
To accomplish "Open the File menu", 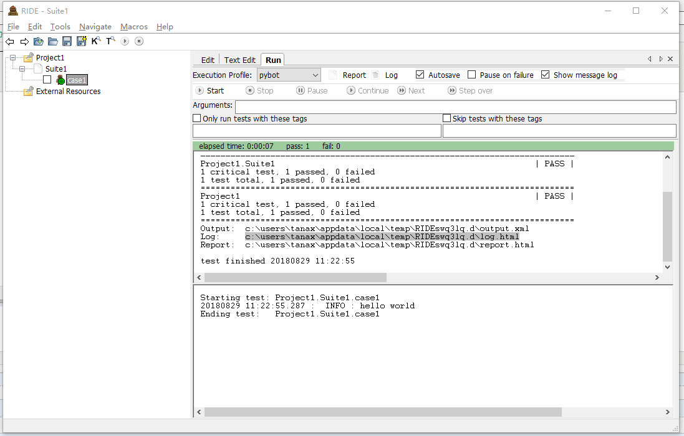I will [x=13, y=27].
